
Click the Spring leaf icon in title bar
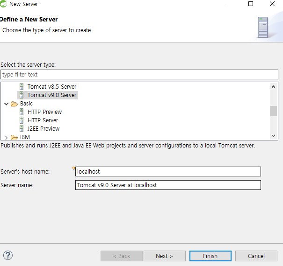pyautogui.click(x=3, y=4)
